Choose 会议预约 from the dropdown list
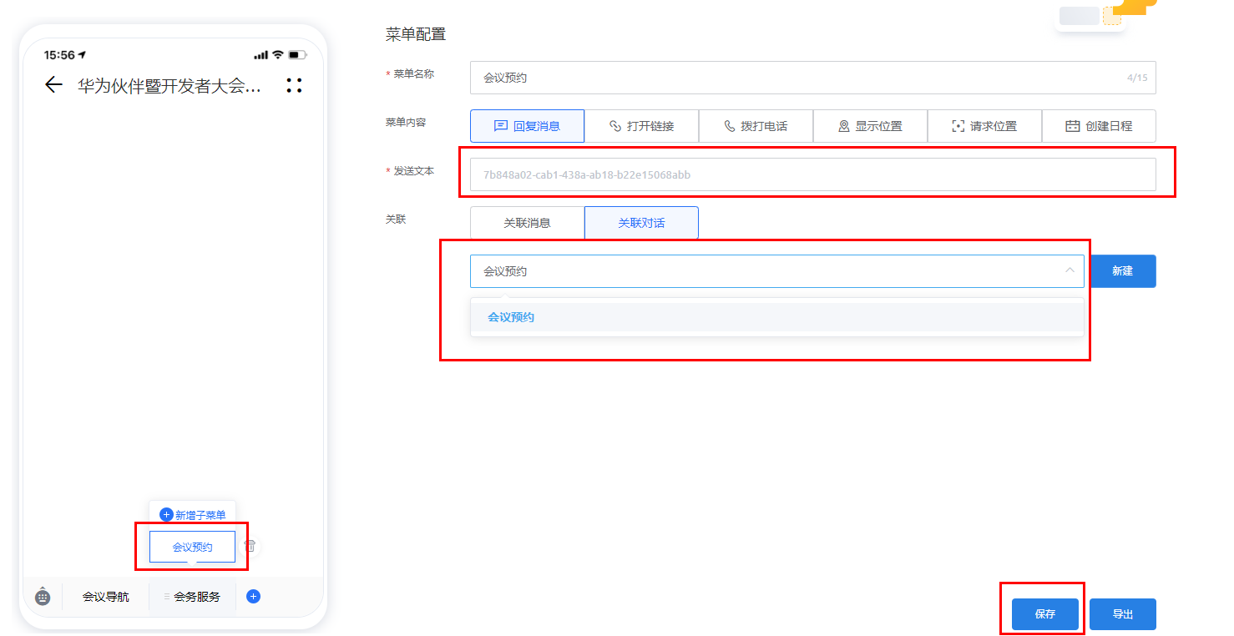The width and height of the screenshot is (1234, 636). click(777, 317)
